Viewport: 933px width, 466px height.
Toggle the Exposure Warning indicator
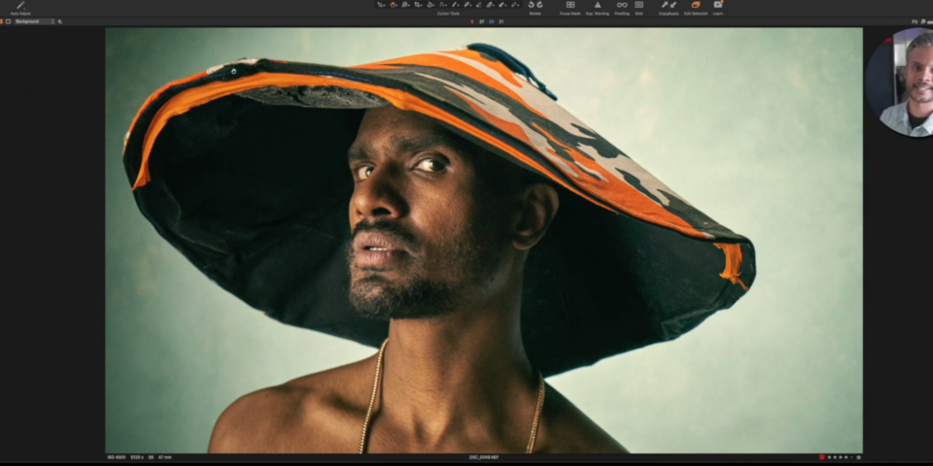[597, 5]
